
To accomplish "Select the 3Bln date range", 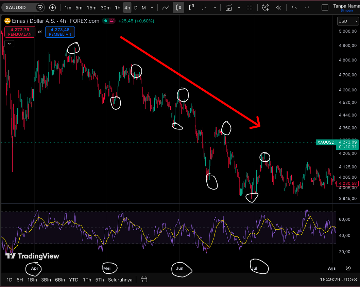I will 46,280.
